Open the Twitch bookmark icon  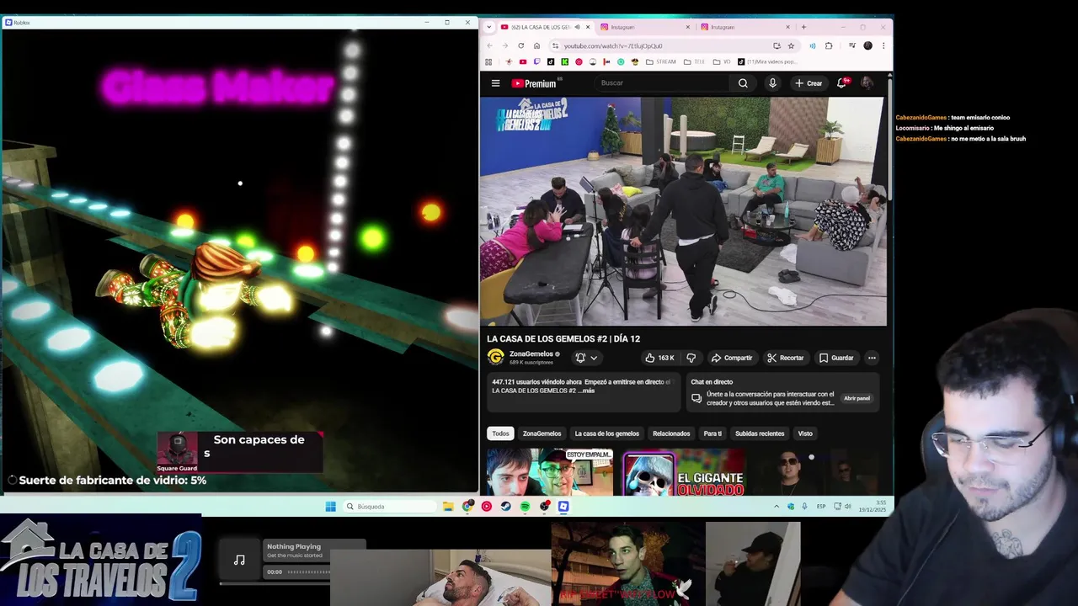tap(536, 61)
